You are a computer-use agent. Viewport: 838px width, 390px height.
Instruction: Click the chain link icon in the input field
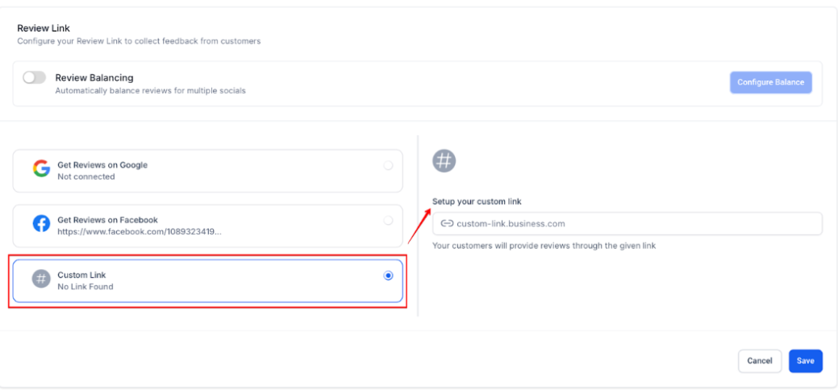point(447,223)
